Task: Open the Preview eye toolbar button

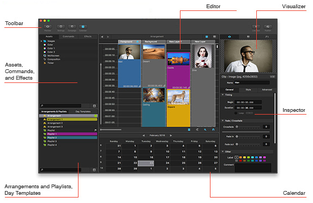Action: (x=47, y=27)
